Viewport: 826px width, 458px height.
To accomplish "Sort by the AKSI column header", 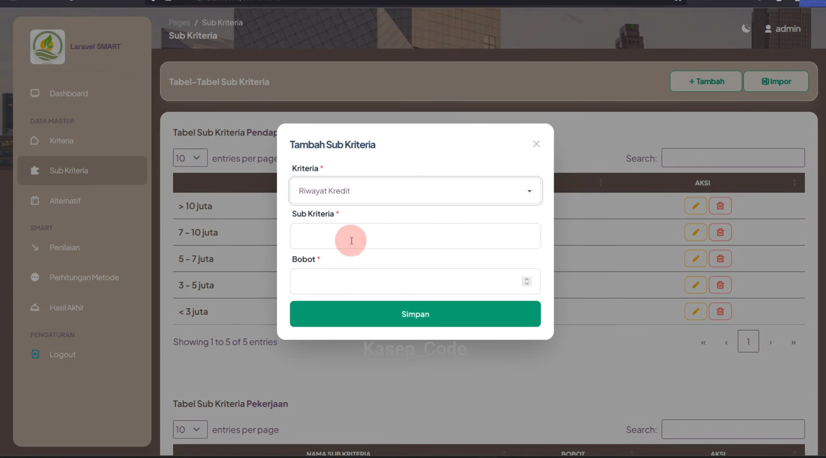I will tap(702, 183).
